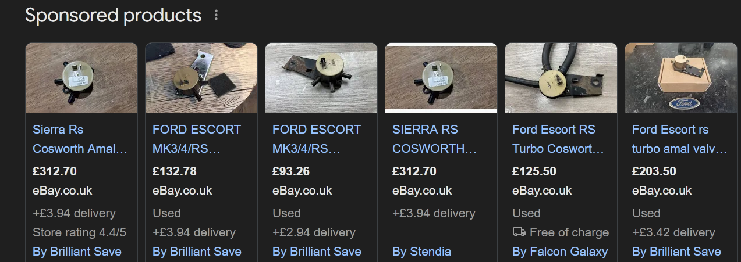Click the delivery truck icon beside Free of charge
Image resolution: width=741 pixels, height=262 pixels.
519,232
